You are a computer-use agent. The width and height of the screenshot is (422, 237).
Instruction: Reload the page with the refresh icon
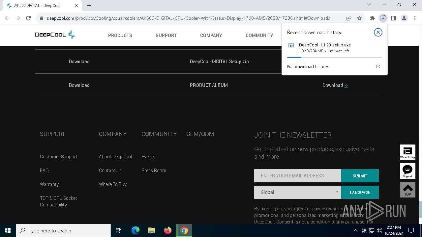tap(28, 18)
